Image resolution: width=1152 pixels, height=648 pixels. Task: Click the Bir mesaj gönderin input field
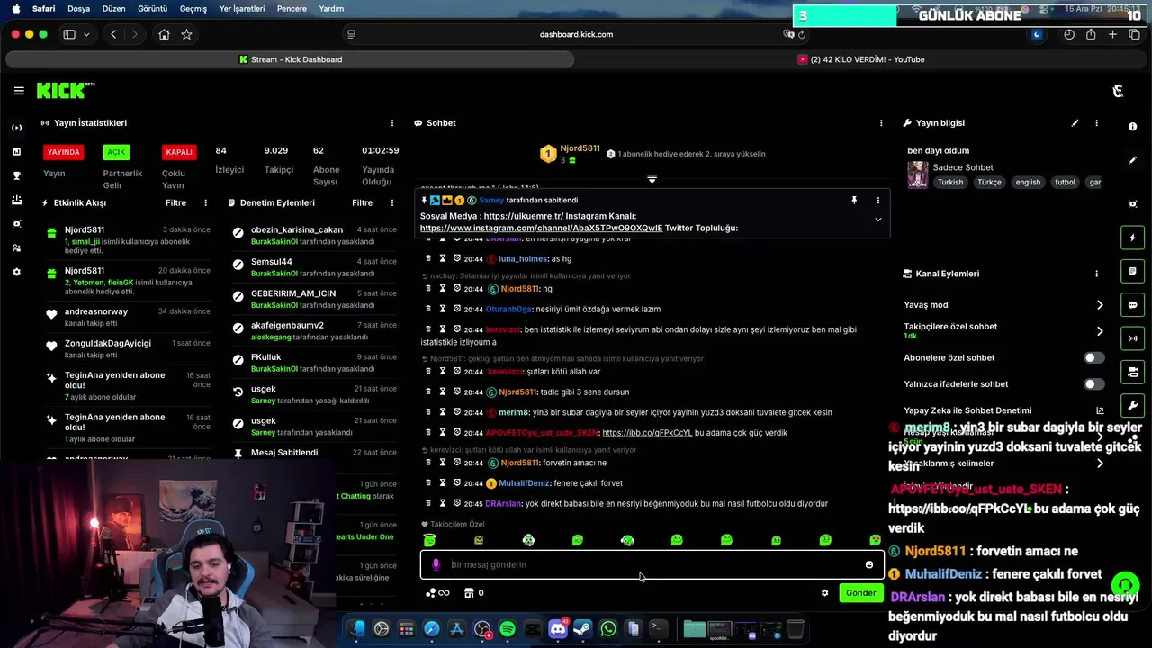pyautogui.click(x=652, y=564)
